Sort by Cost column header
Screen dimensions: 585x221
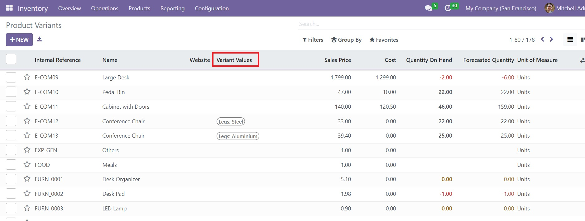(390, 60)
